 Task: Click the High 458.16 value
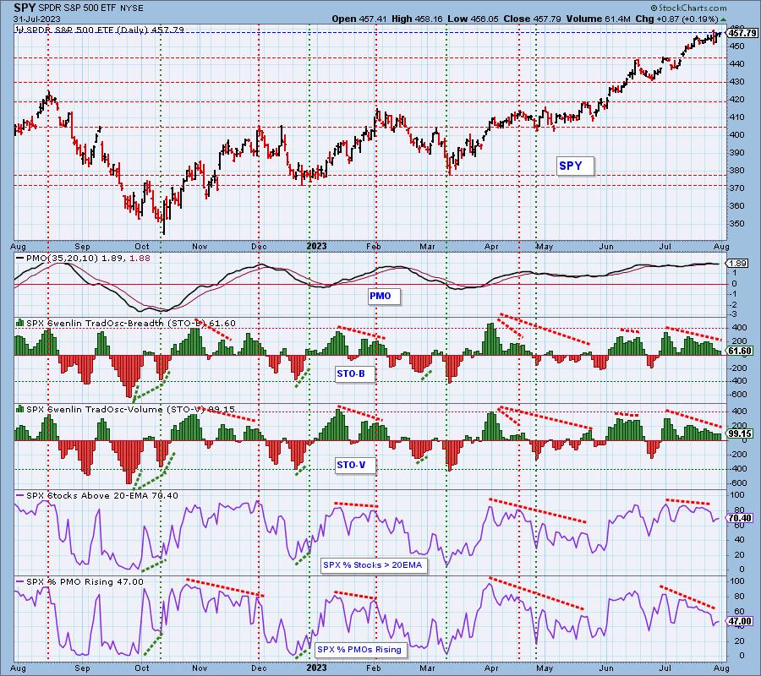416,19
